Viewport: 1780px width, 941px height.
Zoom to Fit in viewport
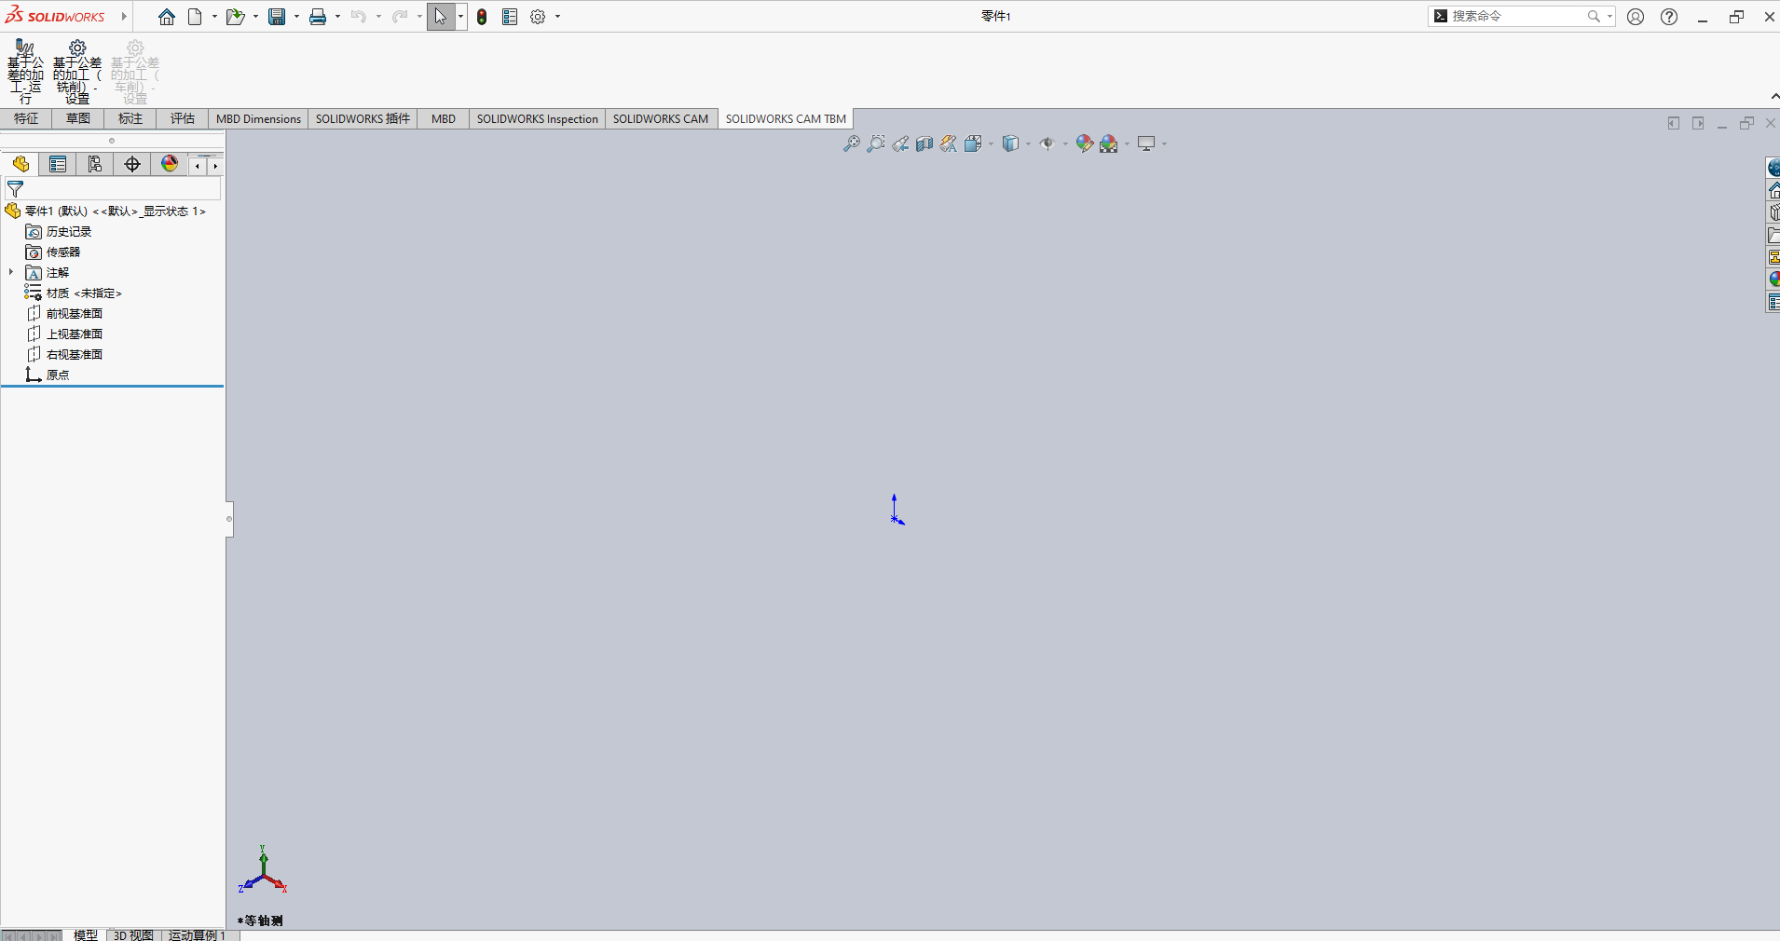(x=851, y=143)
